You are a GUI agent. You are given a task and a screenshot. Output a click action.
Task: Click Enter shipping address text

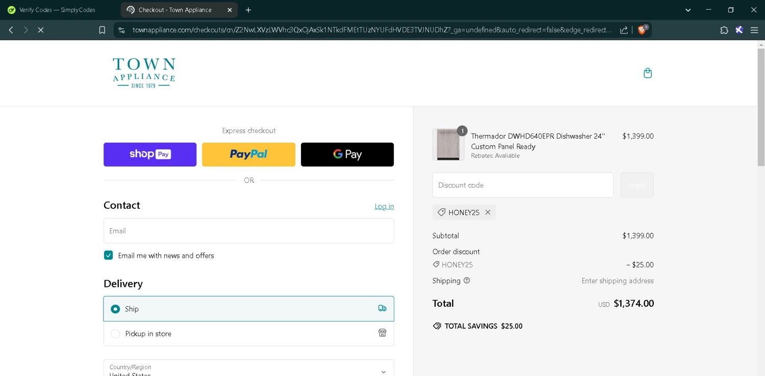(618, 281)
